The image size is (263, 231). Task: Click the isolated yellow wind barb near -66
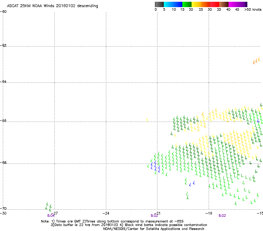click(x=147, y=119)
